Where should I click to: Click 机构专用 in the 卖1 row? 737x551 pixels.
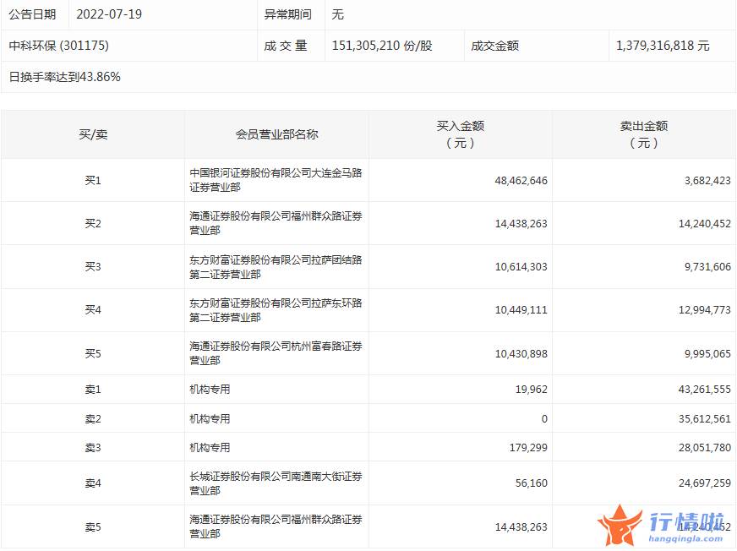tap(210, 390)
